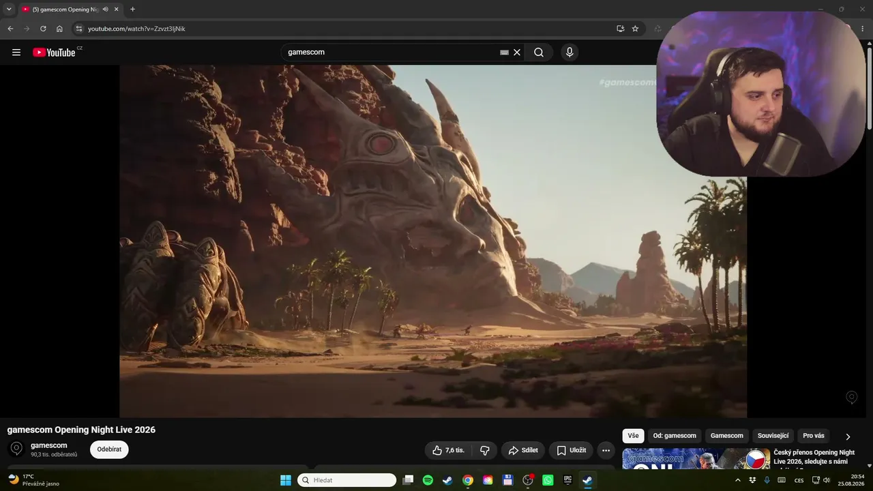873x491 pixels.
Task: Select the Od: gamescom filter chip
Action: click(675, 436)
